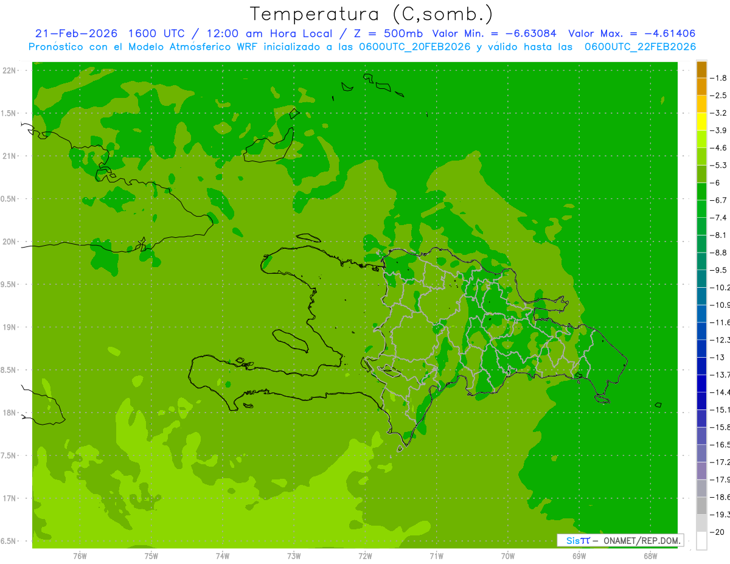
Task: Click the validity stamp "0600UTC_22FEB2026"
Action: coord(640,47)
